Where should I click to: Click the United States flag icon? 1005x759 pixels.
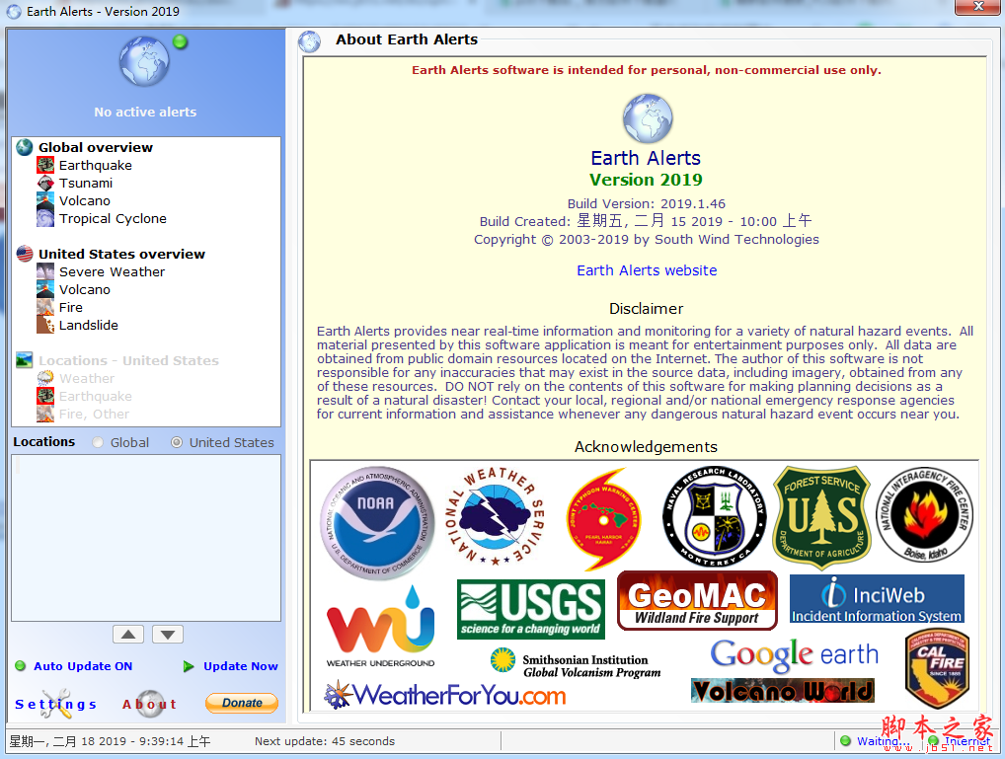[x=25, y=254]
